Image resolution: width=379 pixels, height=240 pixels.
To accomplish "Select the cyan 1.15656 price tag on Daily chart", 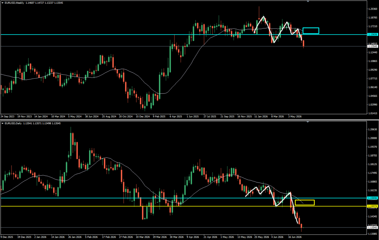I will [372, 198].
